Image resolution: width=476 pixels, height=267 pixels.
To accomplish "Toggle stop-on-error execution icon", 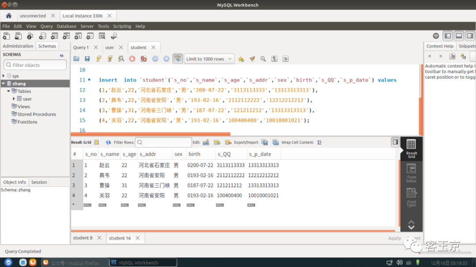I will (144, 59).
